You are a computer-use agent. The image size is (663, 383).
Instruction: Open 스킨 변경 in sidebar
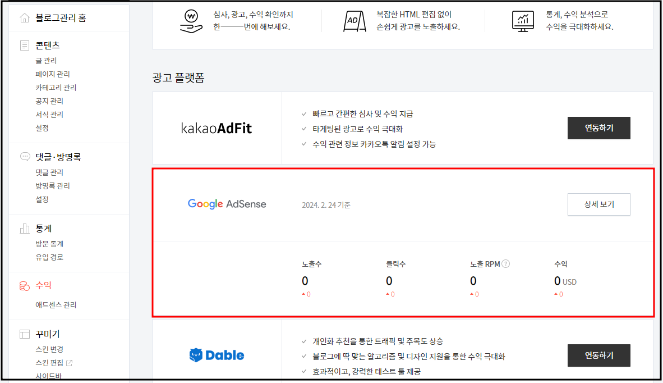coord(49,349)
